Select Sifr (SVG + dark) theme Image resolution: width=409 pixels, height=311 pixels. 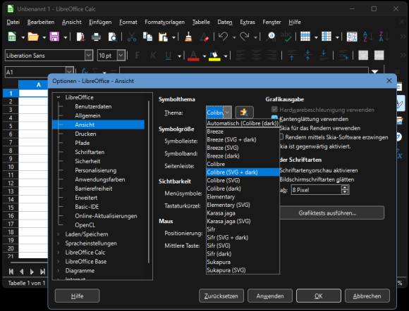click(x=243, y=237)
